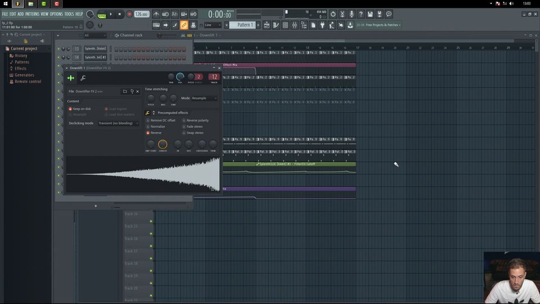Open the Declicking mode dropdown
The image size is (540, 304).
pos(118,123)
